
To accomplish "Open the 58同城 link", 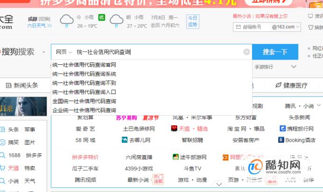I will tap(85, 140).
